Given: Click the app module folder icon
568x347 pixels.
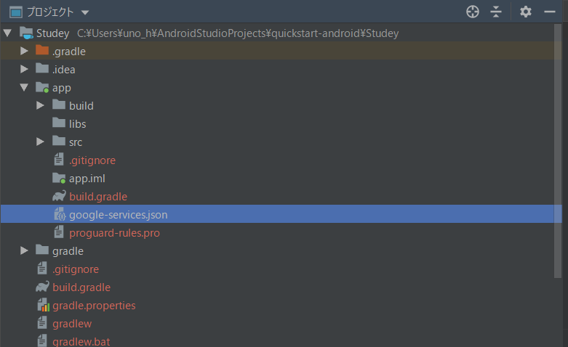Looking at the screenshot, I should pyautogui.click(x=42, y=87).
